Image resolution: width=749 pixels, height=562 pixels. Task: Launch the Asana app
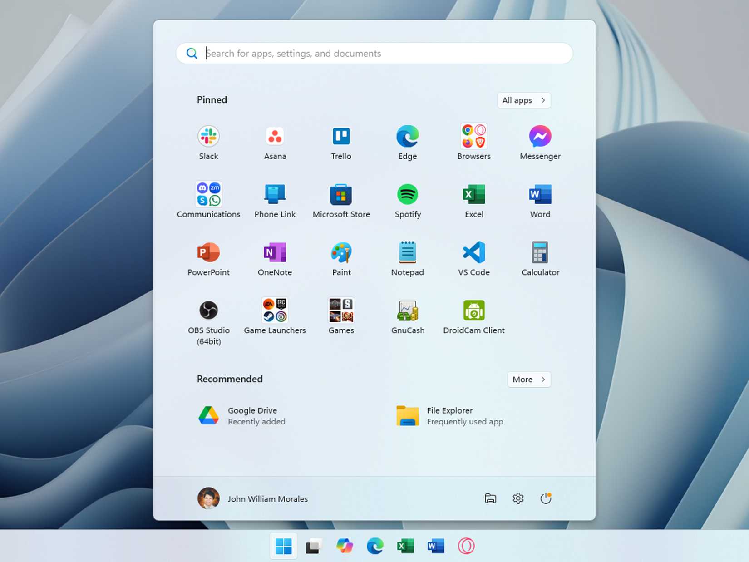point(275,143)
